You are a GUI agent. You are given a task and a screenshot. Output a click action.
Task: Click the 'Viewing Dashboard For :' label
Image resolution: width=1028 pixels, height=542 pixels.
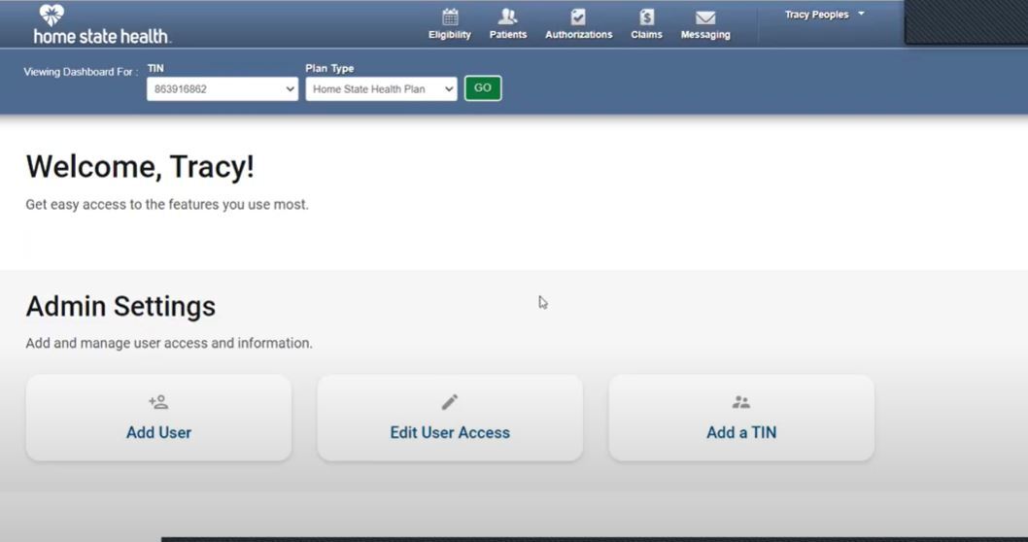click(81, 72)
